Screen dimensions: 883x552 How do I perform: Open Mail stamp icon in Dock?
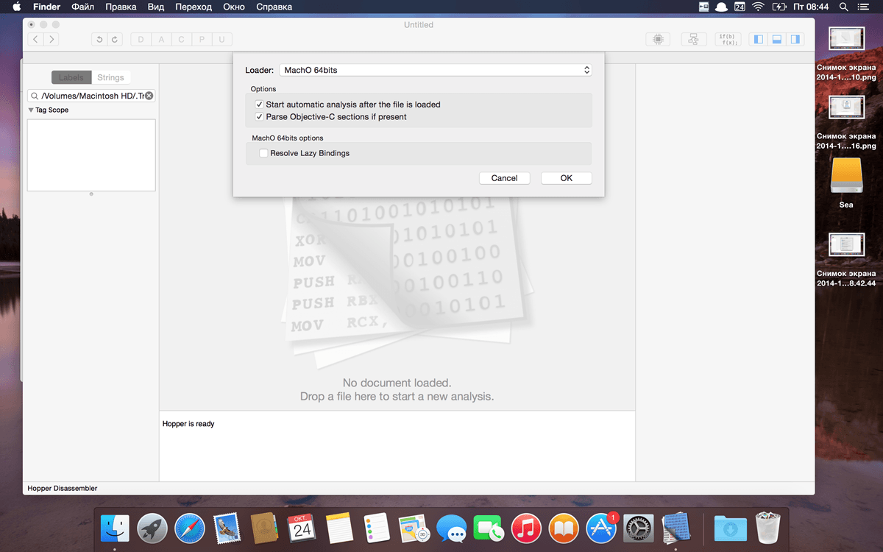[227, 528]
